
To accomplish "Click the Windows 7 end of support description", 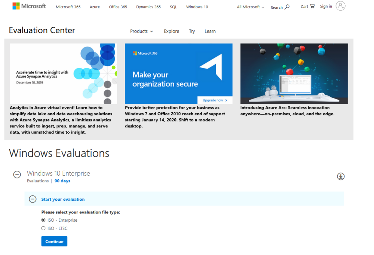I will pos(175,117).
